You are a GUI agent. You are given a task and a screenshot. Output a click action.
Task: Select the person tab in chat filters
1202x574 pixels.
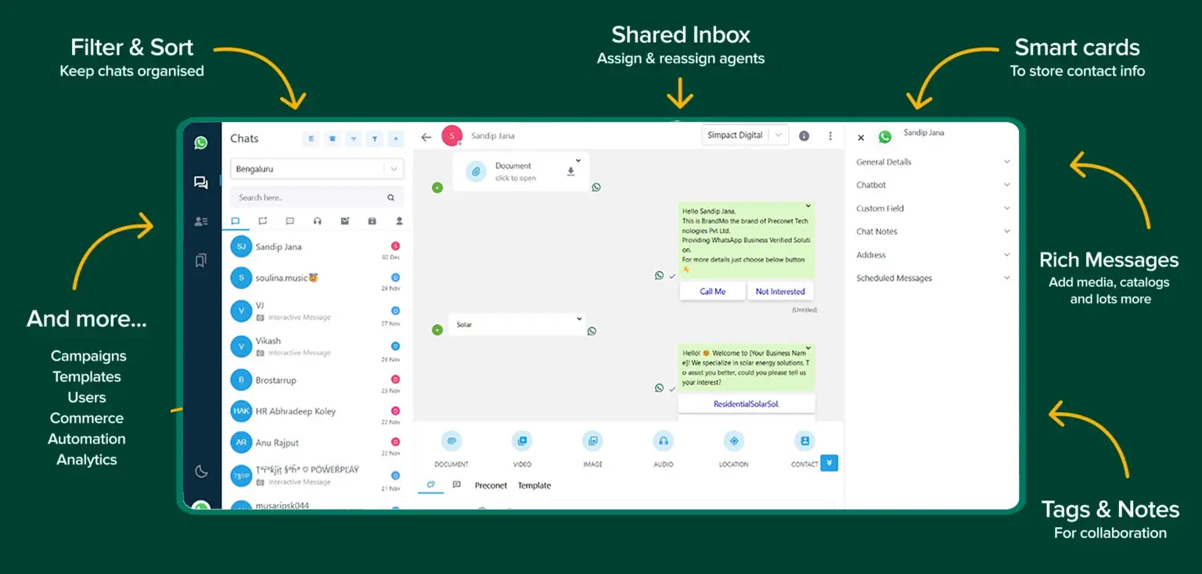[399, 221]
